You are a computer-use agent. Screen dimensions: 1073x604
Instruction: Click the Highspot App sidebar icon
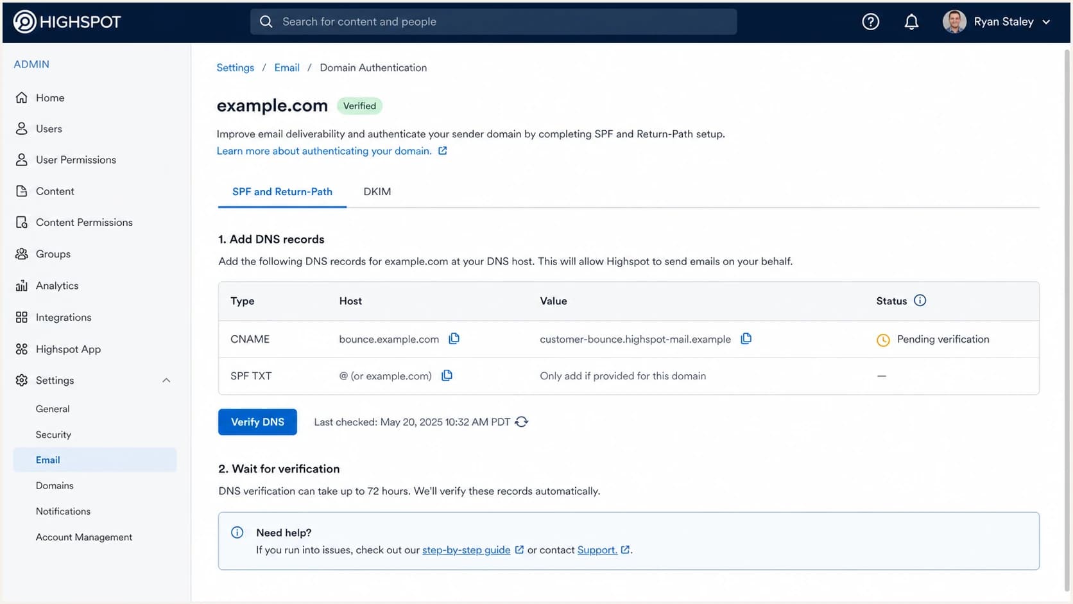pos(22,349)
